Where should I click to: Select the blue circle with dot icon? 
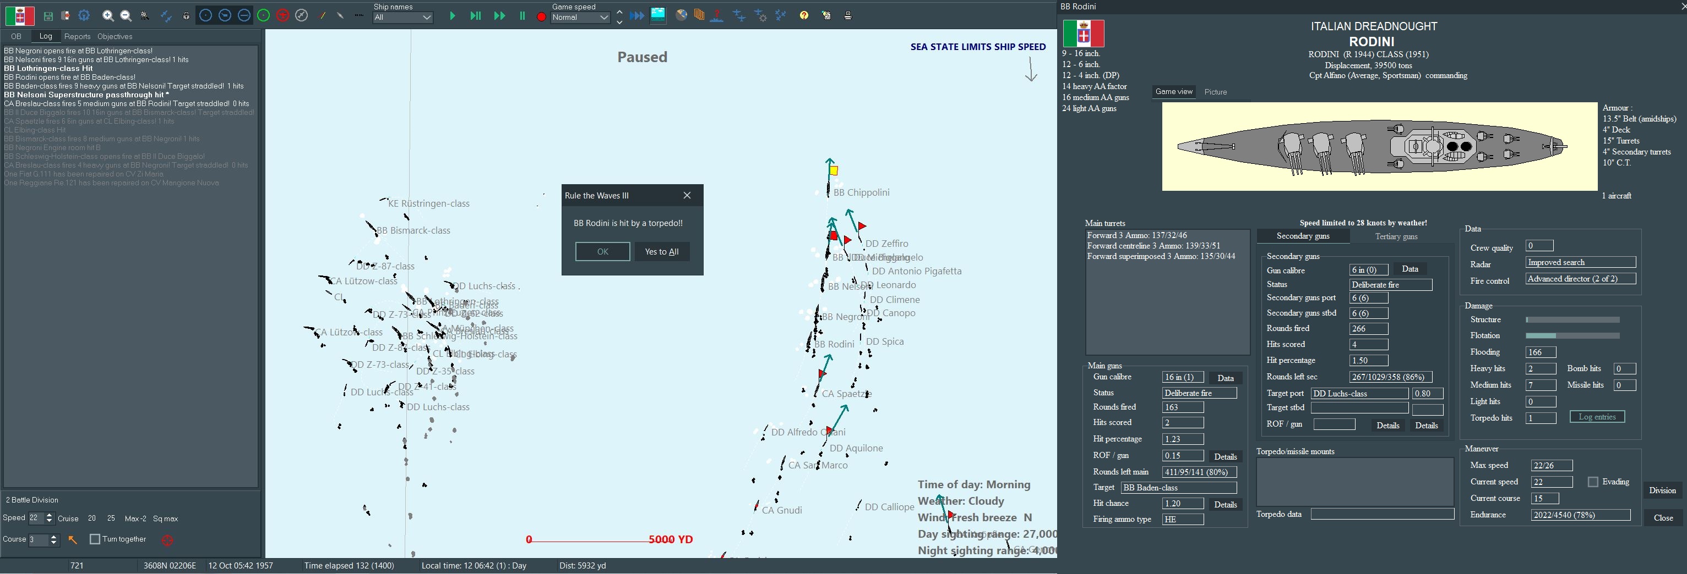tap(205, 15)
